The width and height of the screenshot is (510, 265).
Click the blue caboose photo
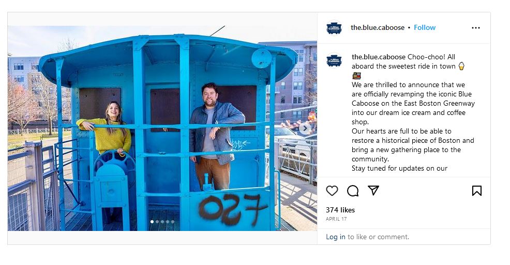(x=162, y=128)
